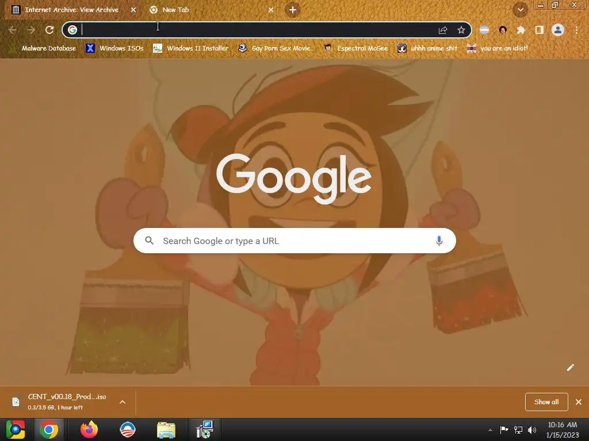This screenshot has width=589, height=441.
Task: Bookmark this tab with star icon
Action: pos(461,30)
